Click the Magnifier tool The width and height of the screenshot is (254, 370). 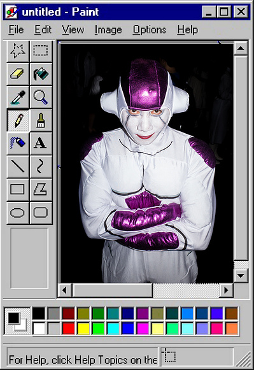coord(41,97)
